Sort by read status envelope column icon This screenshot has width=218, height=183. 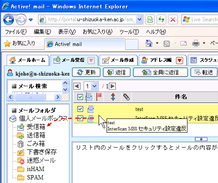89,97
